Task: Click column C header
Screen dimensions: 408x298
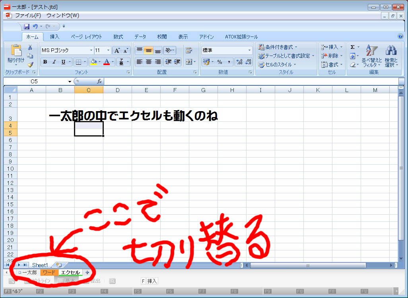Action: [89, 90]
